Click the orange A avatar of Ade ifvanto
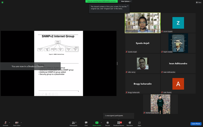This screenshot has height=127, width=203. (x=178, y=84)
